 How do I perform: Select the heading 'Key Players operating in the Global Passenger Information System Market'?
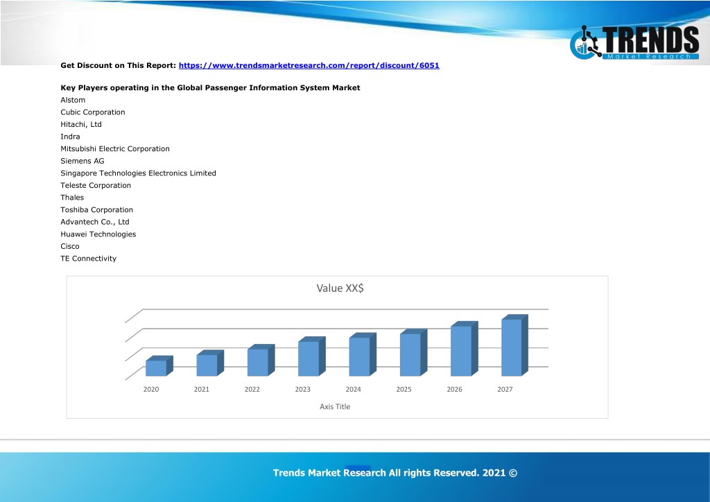click(210, 88)
